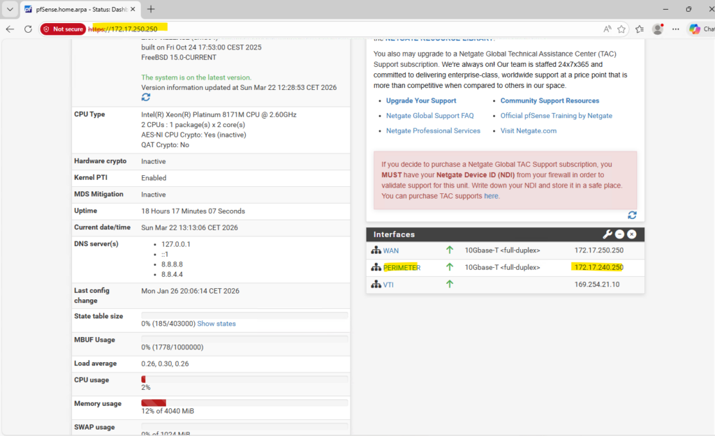The width and height of the screenshot is (715, 436).
Task: Open the Show states link
Action: (216, 324)
